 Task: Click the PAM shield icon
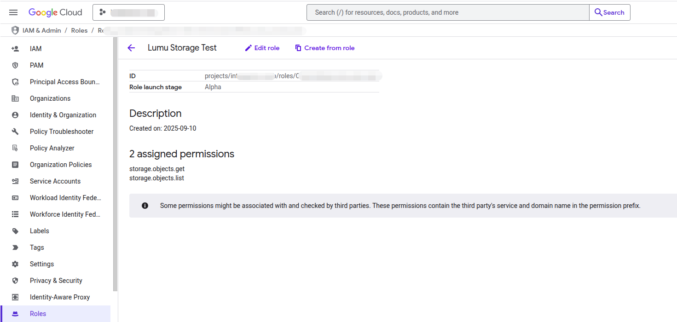point(15,65)
